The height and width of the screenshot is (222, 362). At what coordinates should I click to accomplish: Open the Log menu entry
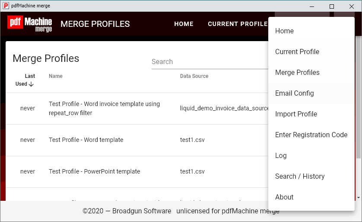(x=281, y=156)
